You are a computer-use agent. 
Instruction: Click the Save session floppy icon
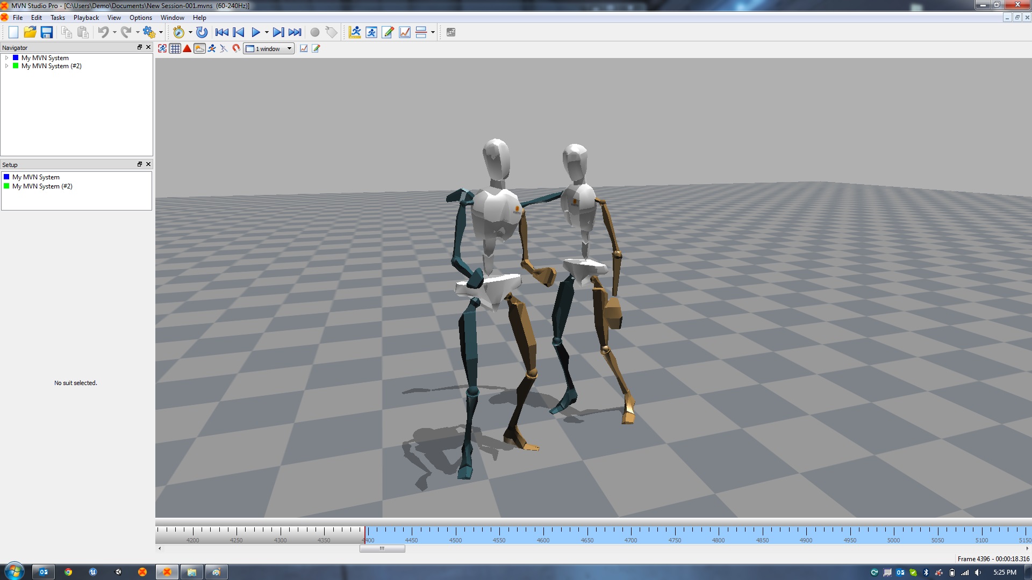(x=47, y=32)
